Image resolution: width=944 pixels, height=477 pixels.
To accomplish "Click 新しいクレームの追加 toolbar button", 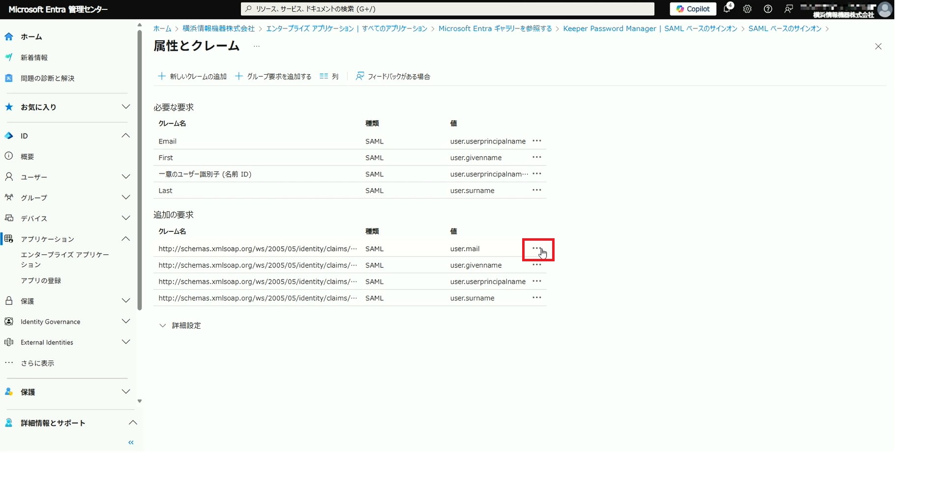I will pyautogui.click(x=192, y=77).
